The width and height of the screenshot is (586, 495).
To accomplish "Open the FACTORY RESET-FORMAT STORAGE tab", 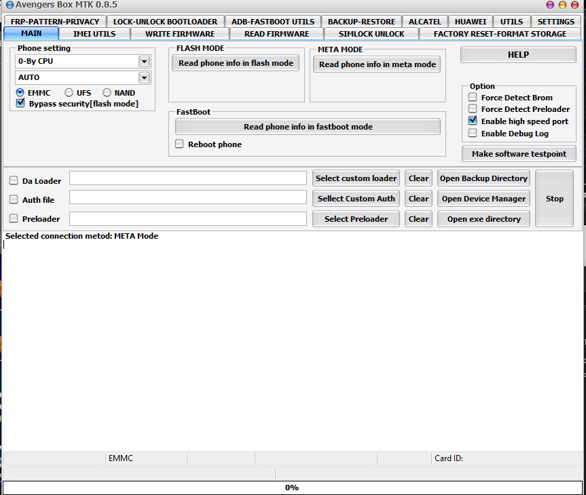I will click(x=500, y=34).
